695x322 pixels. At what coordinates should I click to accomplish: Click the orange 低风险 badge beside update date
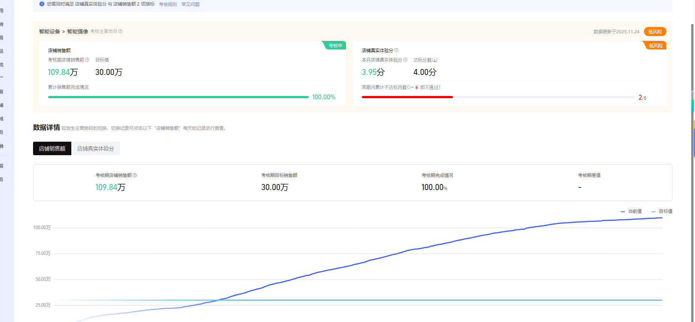tap(655, 32)
